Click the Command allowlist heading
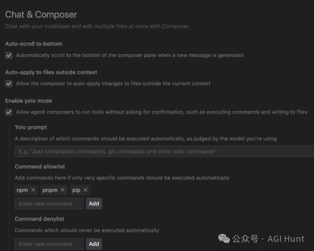 40,167
